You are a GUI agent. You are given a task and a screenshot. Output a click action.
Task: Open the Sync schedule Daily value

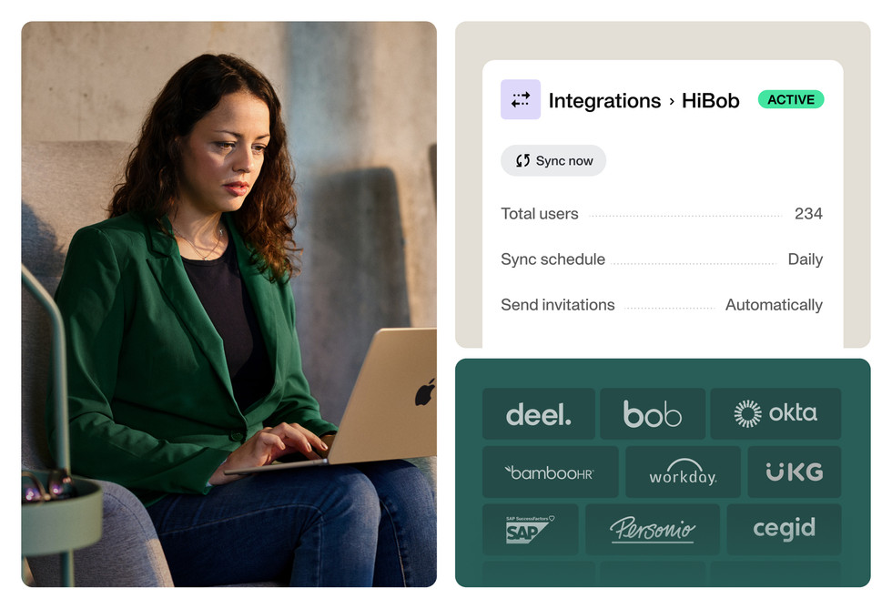click(x=805, y=259)
